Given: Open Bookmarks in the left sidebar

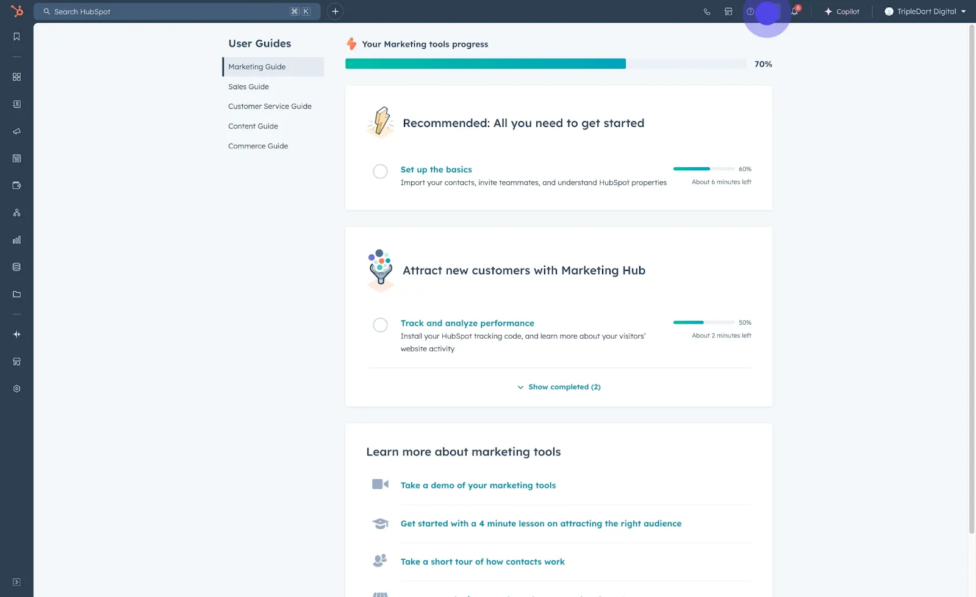Looking at the screenshot, I should [x=16, y=37].
